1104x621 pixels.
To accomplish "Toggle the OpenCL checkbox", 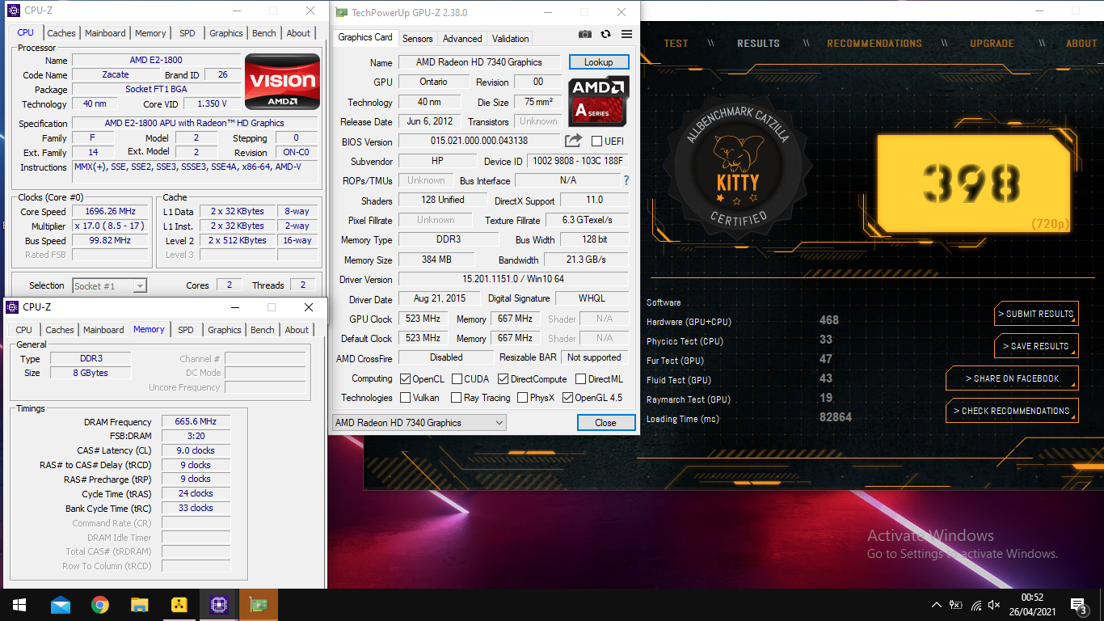I will click(x=406, y=378).
